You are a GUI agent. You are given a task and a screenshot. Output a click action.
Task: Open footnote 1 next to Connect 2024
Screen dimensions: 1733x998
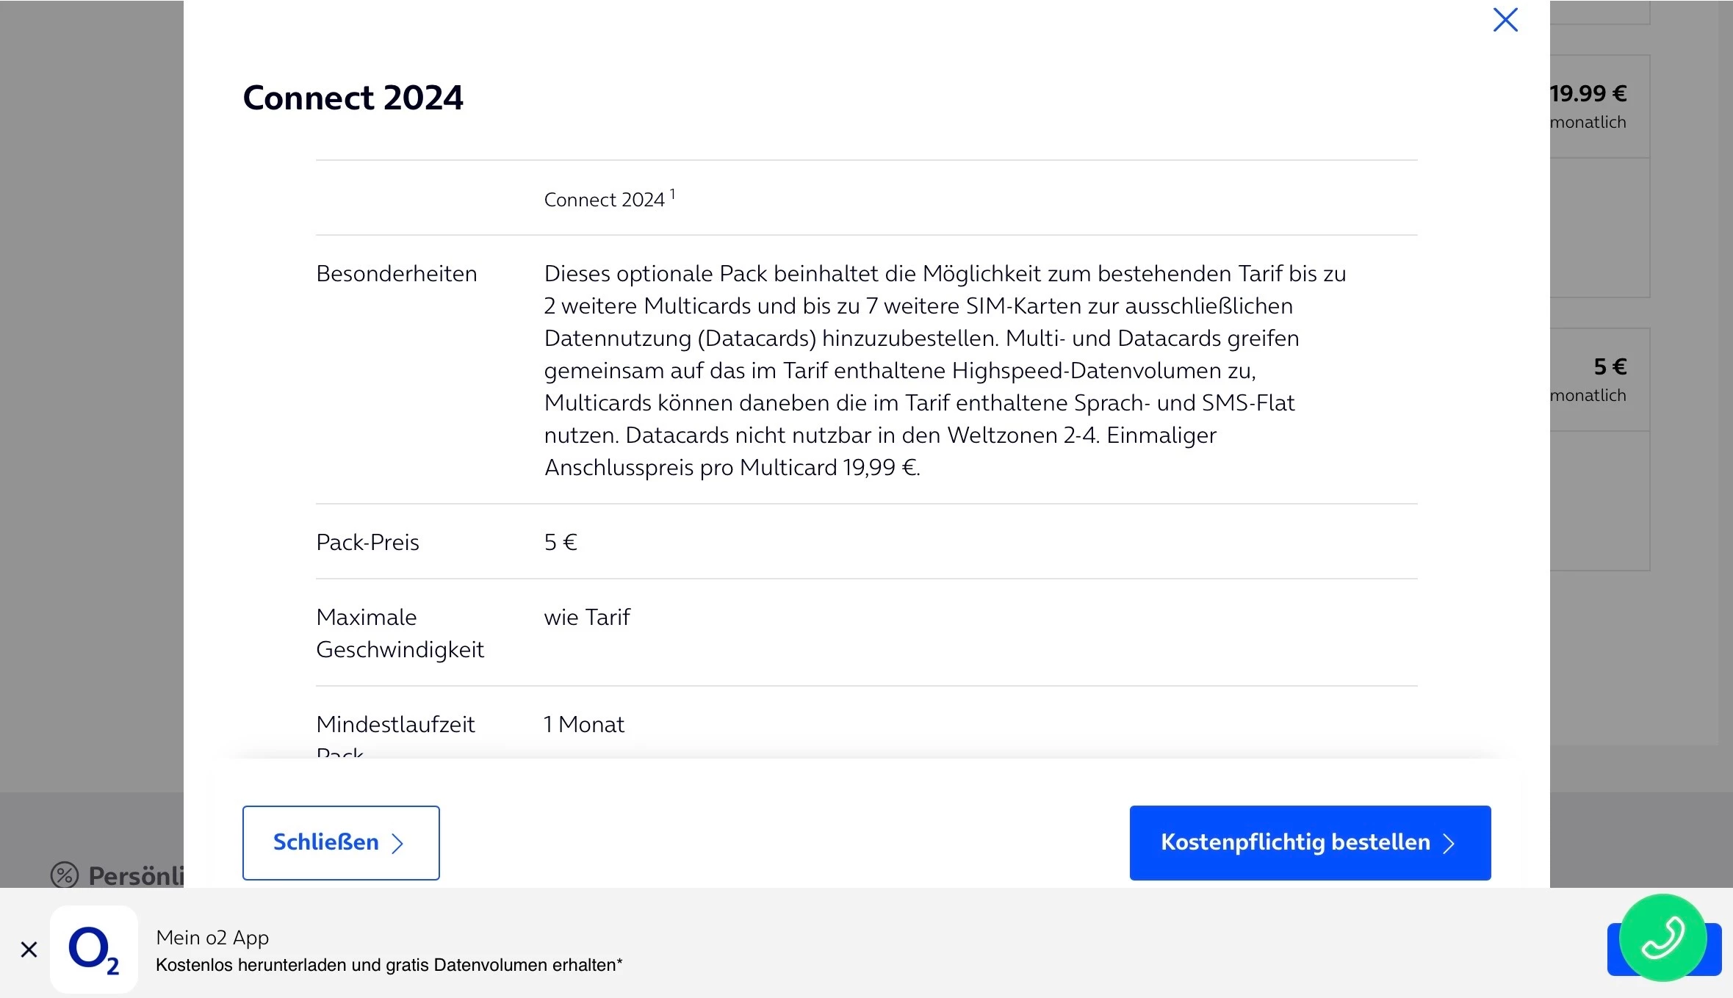[x=672, y=194]
